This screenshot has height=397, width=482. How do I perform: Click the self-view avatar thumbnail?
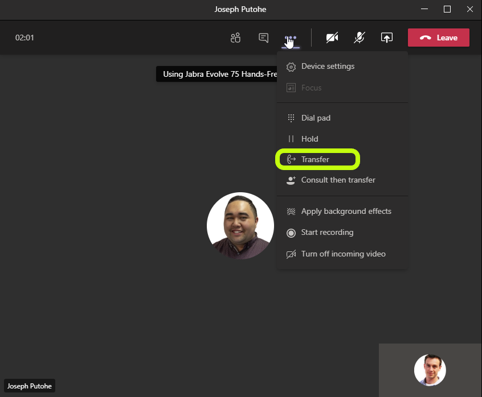click(430, 370)
